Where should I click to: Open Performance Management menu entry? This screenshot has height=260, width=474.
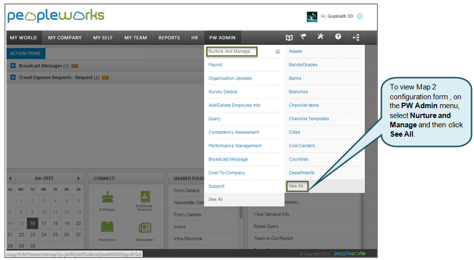point(235,145)
